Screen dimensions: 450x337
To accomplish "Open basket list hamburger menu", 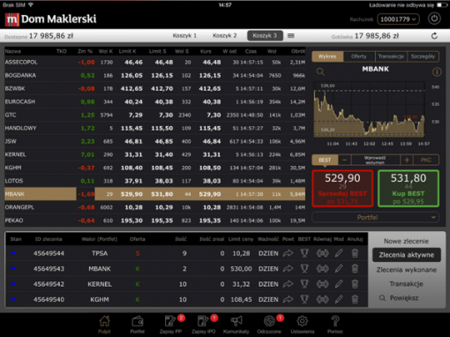I will coord(291,35).
